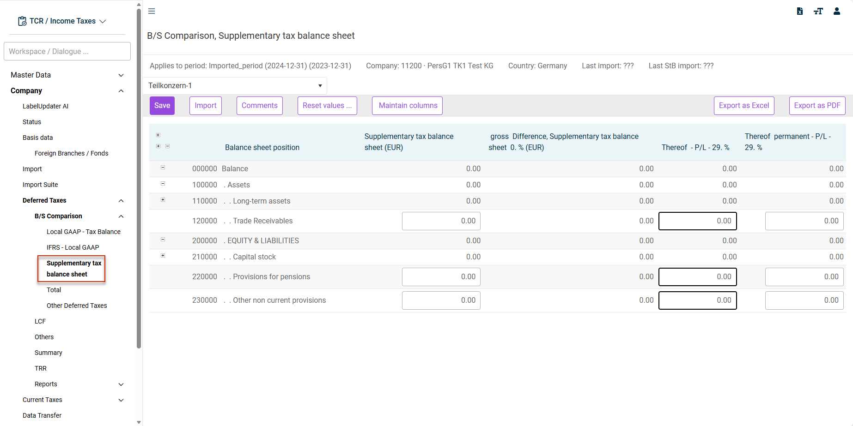Expand the 210000 Capital stock row
Viewport: 853px width, 426px height.
pos(163,256)
